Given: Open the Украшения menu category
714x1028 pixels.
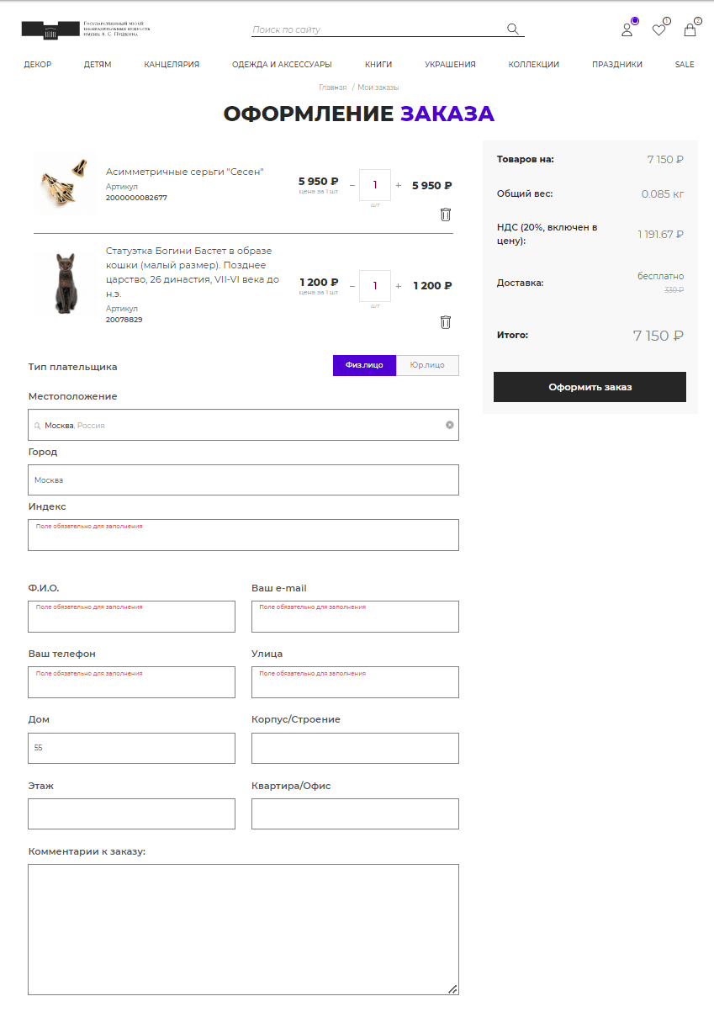Looking at the screenshot, I should [450, 64].
